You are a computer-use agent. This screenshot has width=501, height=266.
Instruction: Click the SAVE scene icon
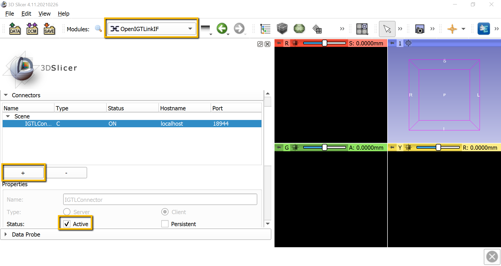pos(49,29)
